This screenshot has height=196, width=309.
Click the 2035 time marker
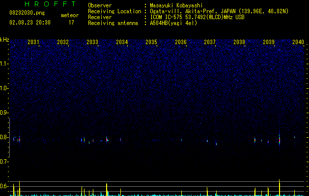tap(151, 42)
